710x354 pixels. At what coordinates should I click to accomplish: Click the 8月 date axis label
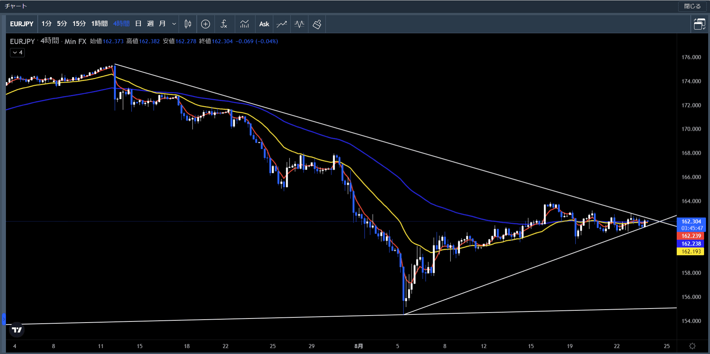(358, 346)
